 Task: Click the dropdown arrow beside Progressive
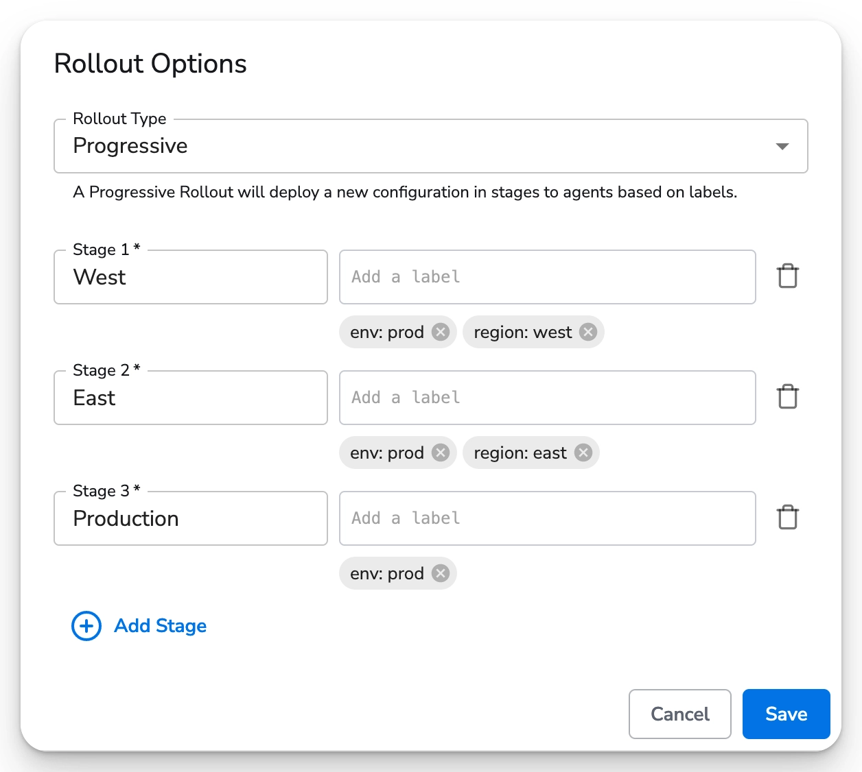pyautogui.click(x=782, y=146)
